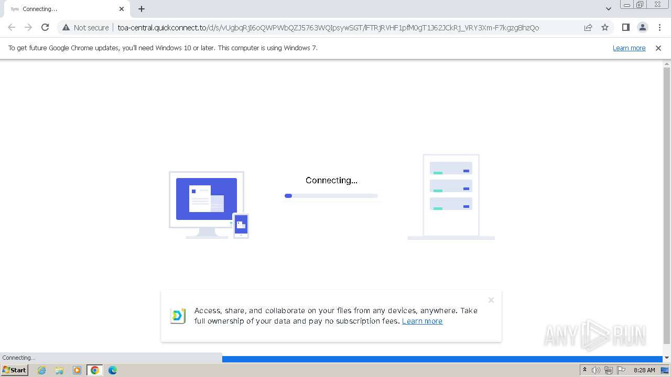The image size is (671, 377).
Task: Bookmark this tab with the star icon
Action: 605,27
